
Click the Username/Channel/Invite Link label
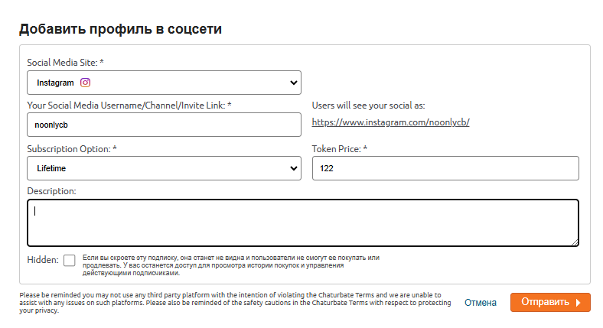click(129, 105)
